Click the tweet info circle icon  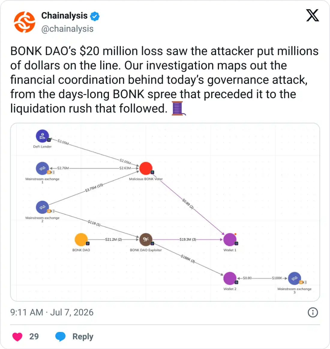point(313,312)
